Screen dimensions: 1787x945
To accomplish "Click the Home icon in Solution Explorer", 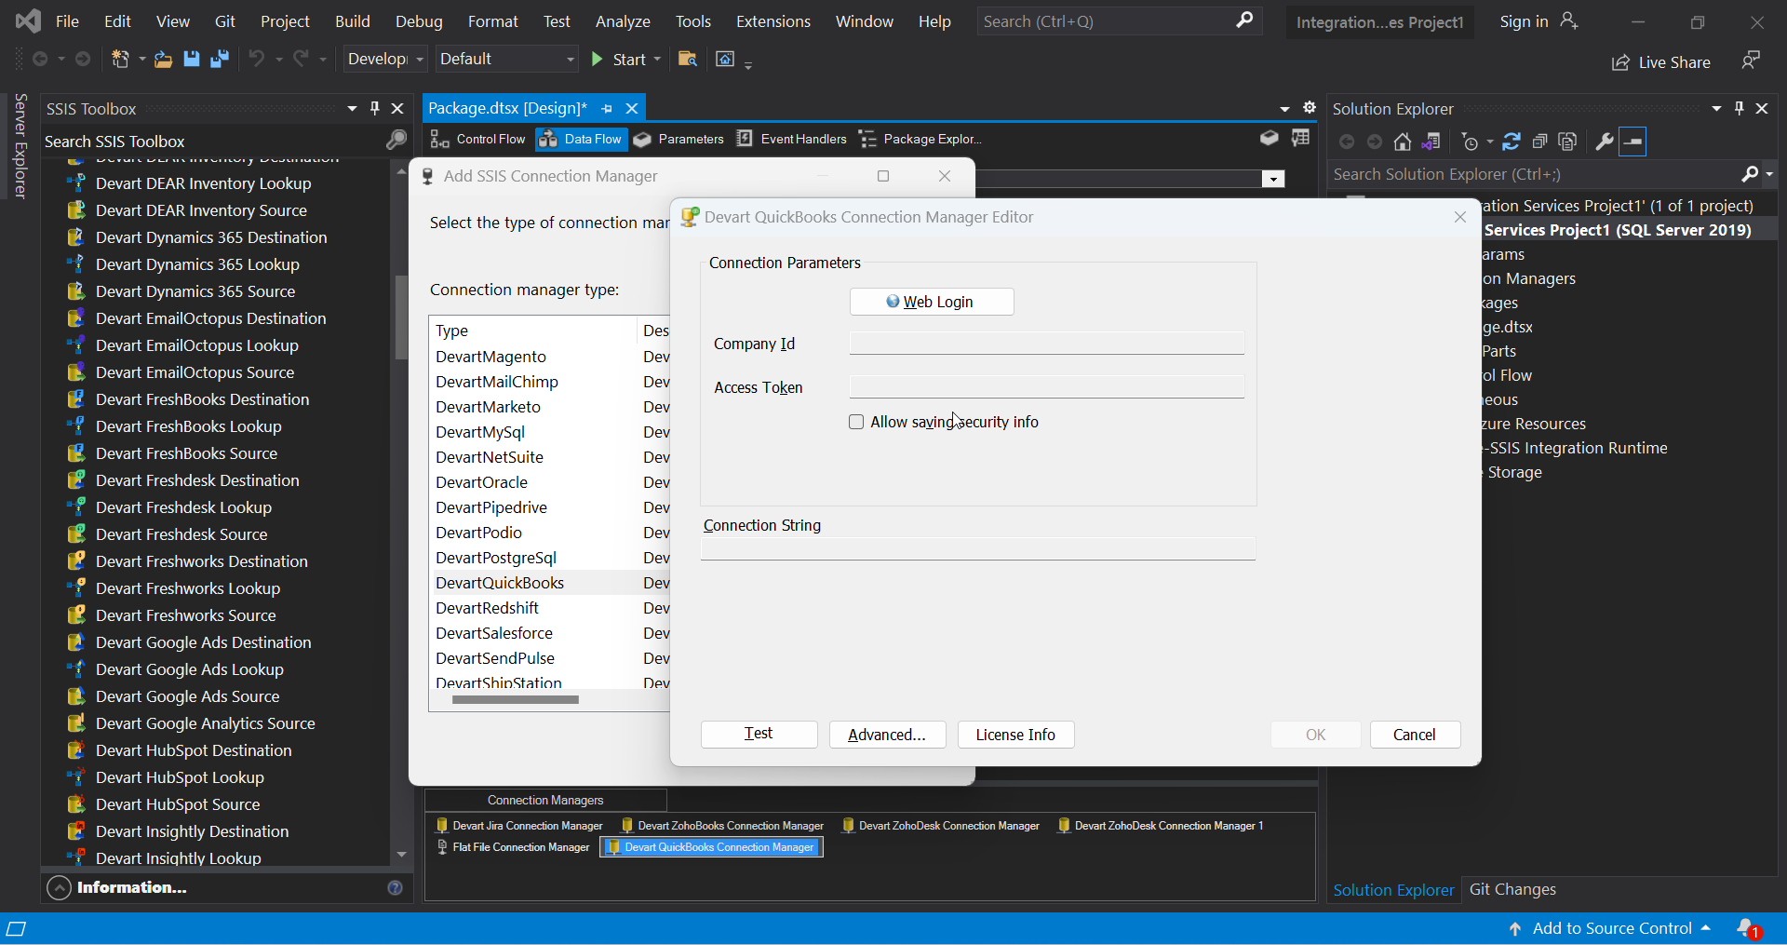I will [x=1403, y=142].
